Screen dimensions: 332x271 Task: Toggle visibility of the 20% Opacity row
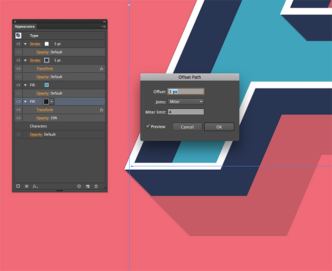click(x=18, y=118)
